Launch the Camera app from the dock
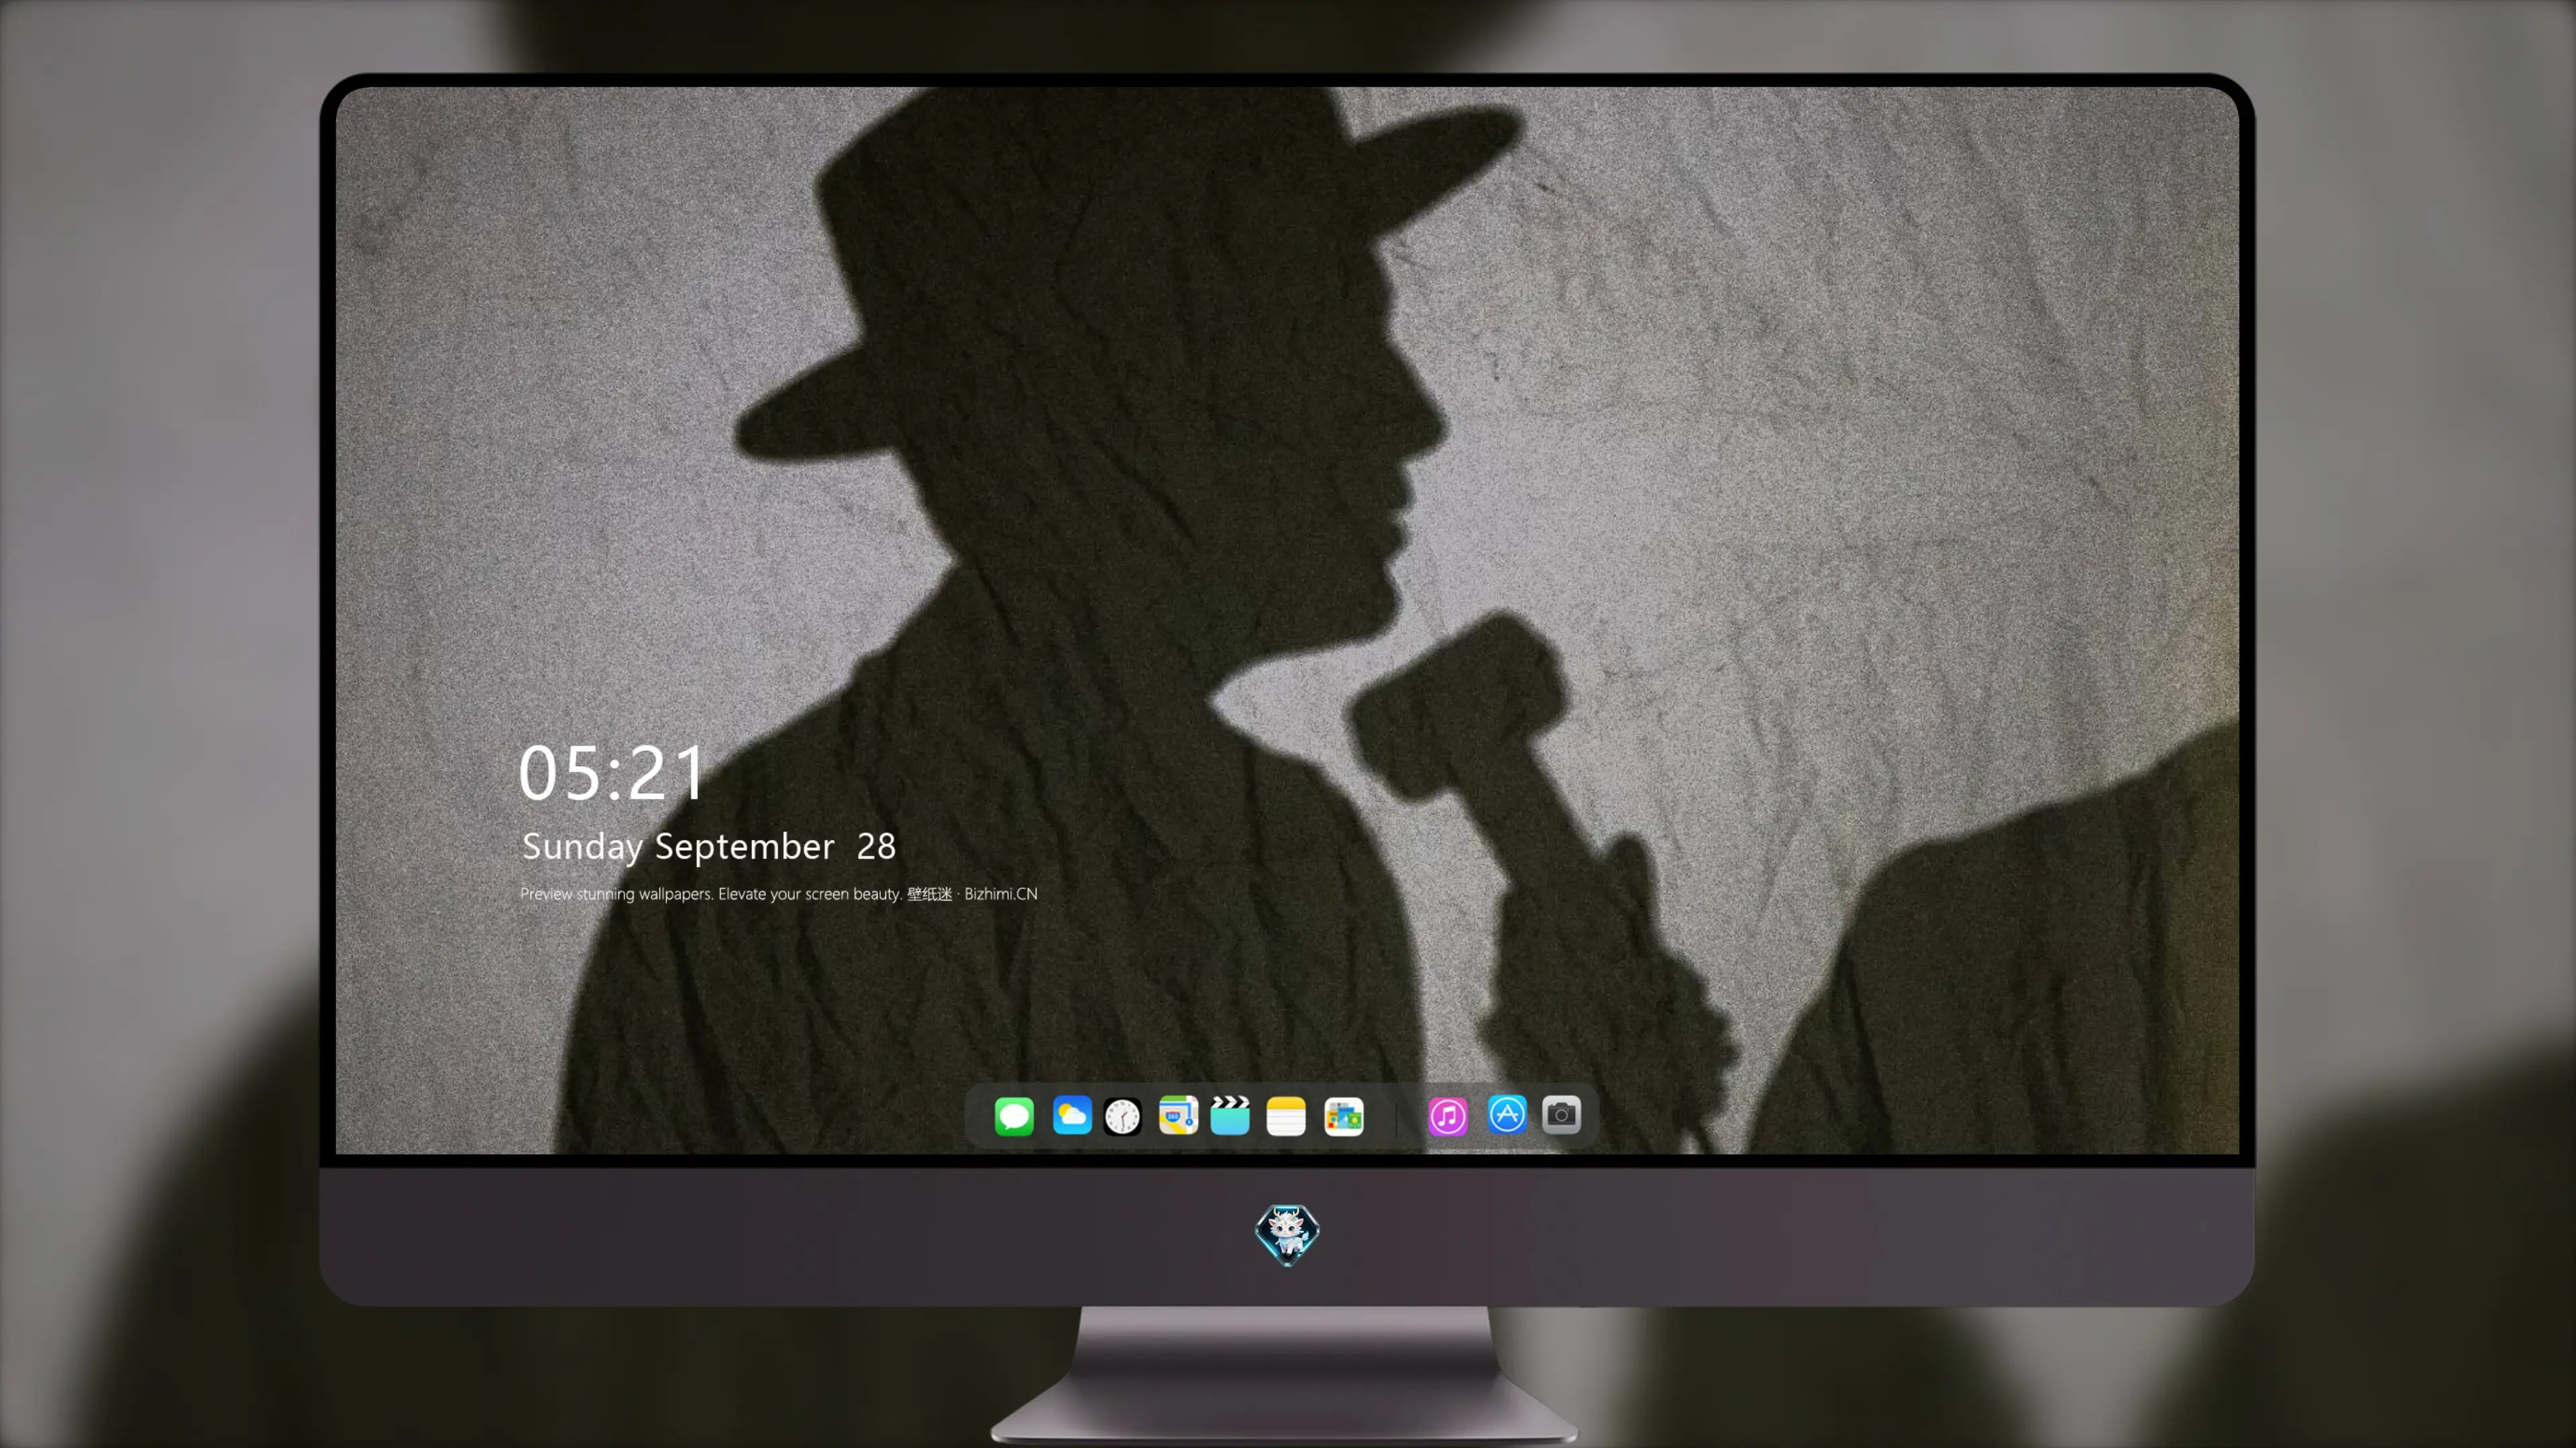Image resolution: width=2576 pixels, height=1448 pixels. 1561,1114
